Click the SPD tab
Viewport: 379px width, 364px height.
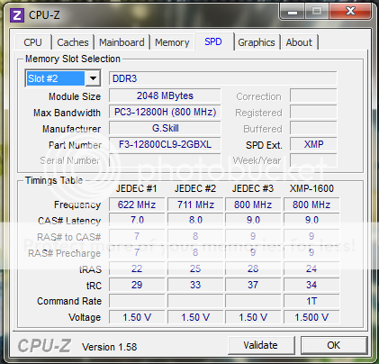[213, 41]
